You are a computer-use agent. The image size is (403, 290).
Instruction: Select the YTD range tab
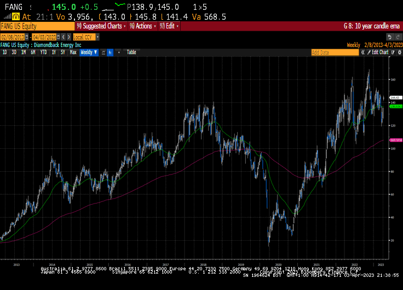tap(43, 53)
